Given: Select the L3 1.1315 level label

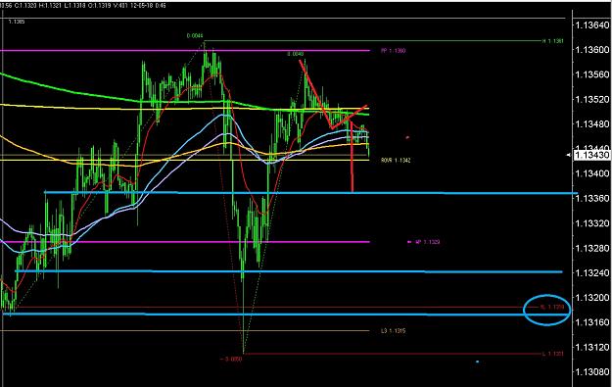Looking at the screenshot, I should coord(393,331).
